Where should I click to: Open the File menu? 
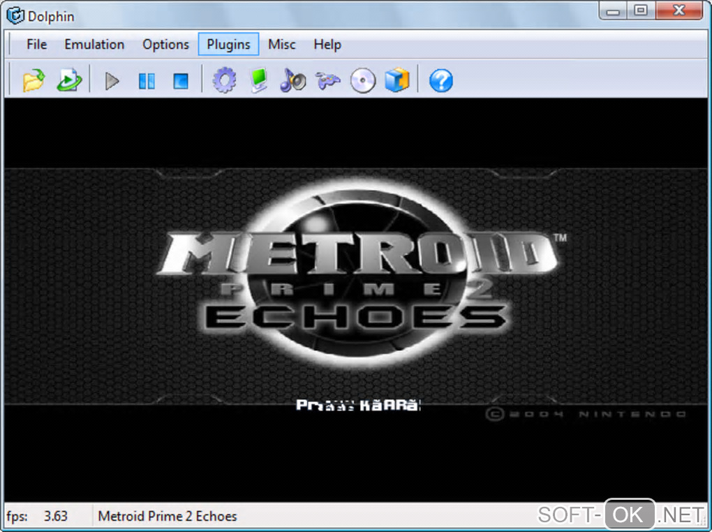pyautogui.click(x=37, y=45)
